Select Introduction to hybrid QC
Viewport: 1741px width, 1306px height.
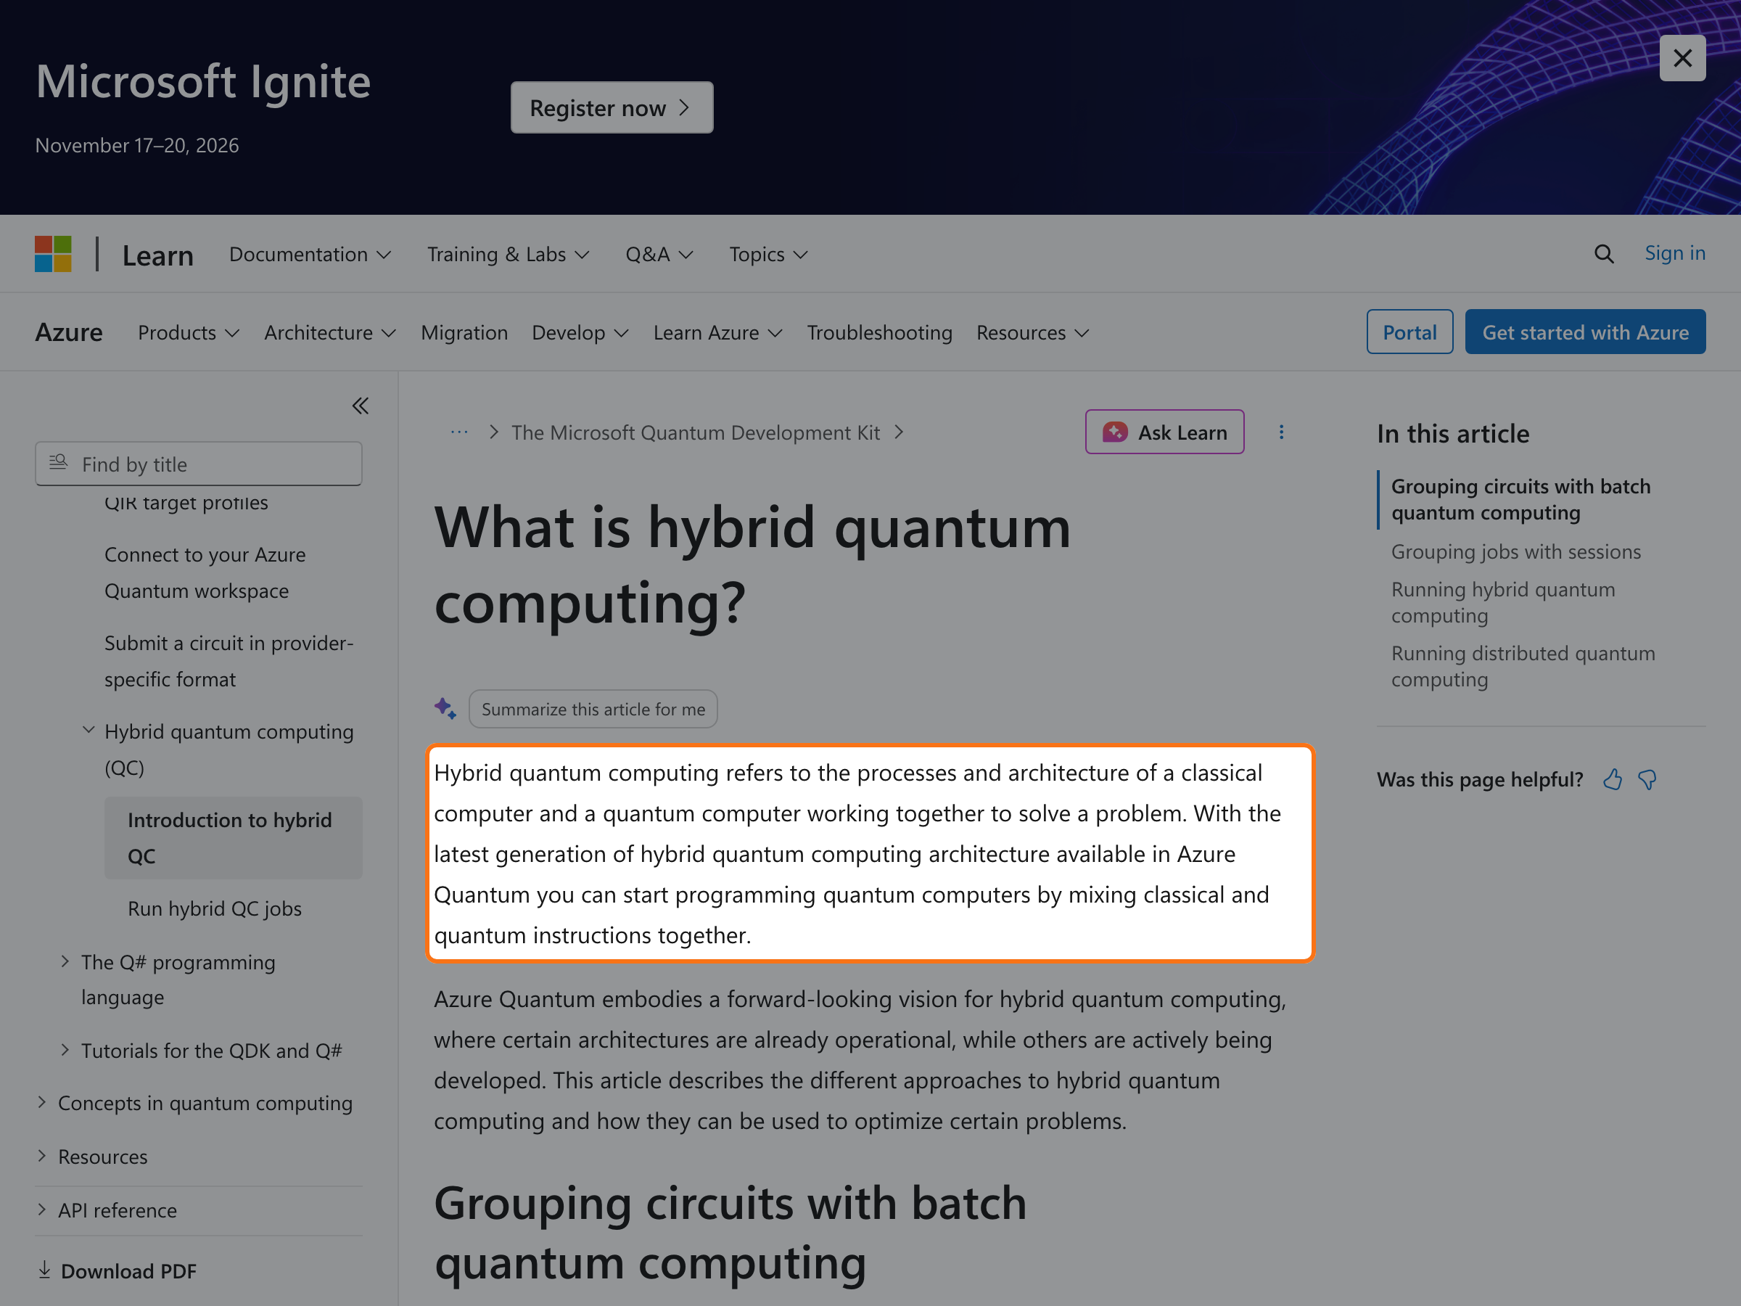(x=233, y=837)
